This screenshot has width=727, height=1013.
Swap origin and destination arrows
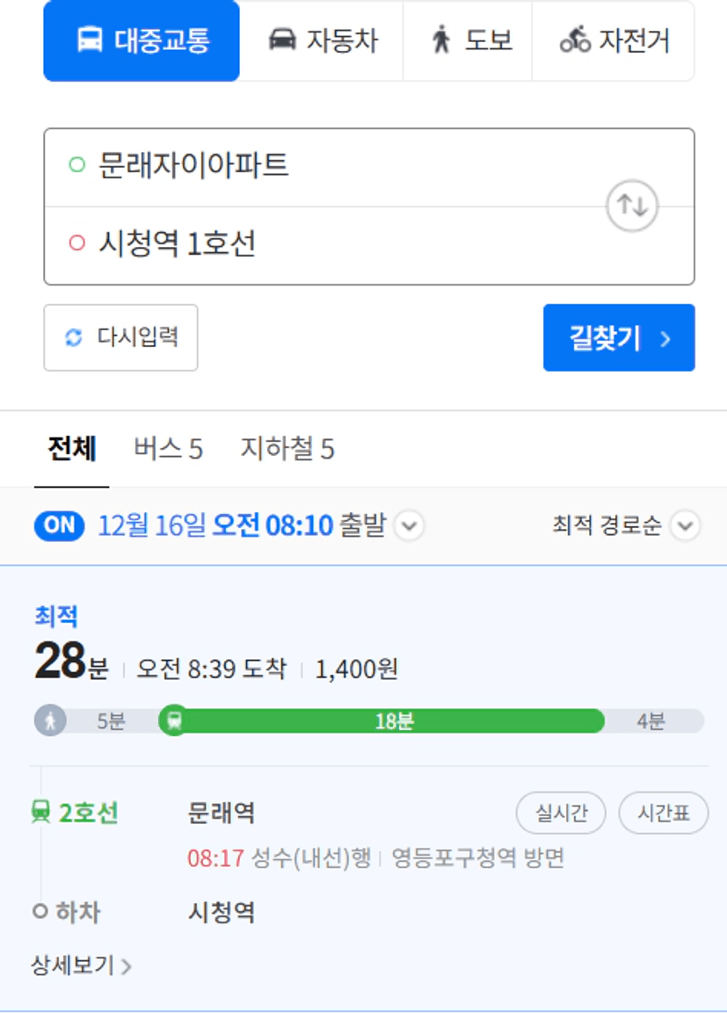coord(632,206)
